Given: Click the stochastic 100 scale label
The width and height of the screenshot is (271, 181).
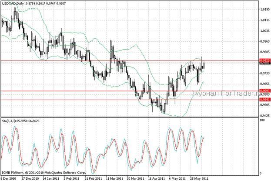Looking at the screenshot, I should [261, 120].
